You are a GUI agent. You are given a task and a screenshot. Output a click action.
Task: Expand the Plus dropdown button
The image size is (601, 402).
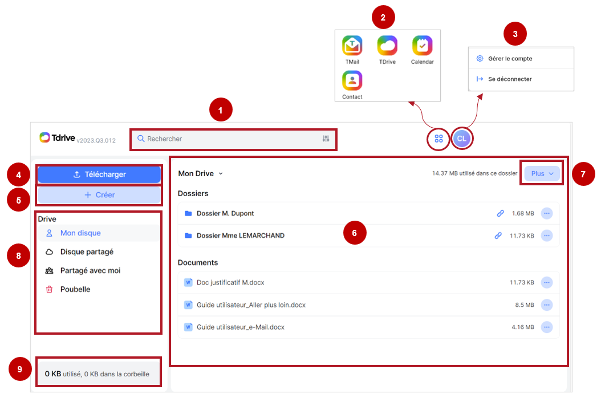coord(542,173)
